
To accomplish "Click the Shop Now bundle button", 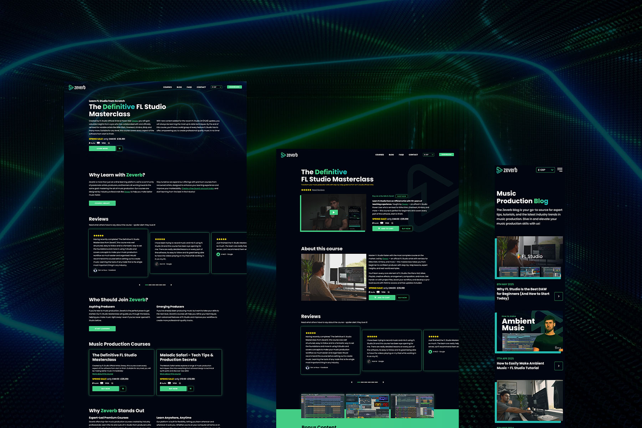I will point(402,196).
